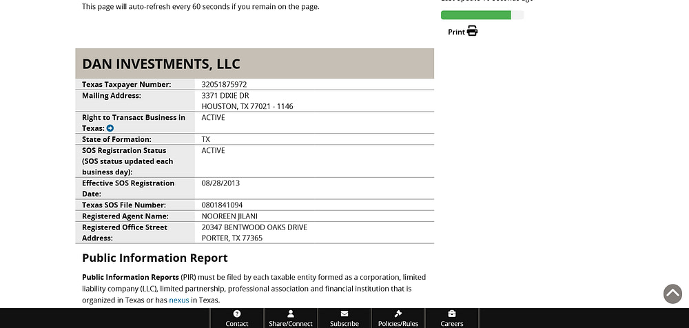Click 20347 BENTWOOD OAKS DRIVE address
689x328 pixels.
coord(254,227)
